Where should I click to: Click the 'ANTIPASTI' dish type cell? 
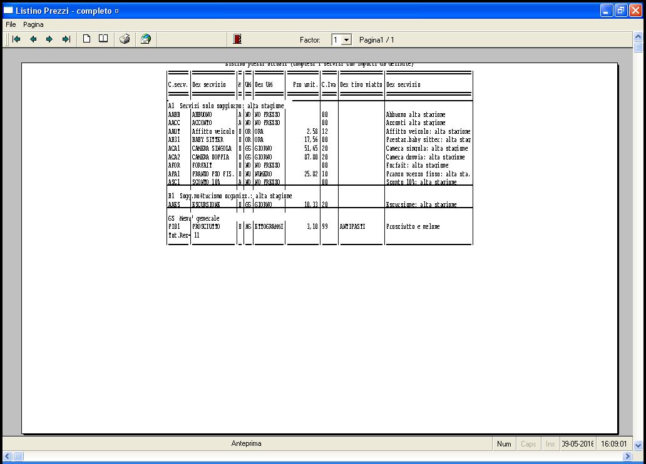[x=352, y=226]
